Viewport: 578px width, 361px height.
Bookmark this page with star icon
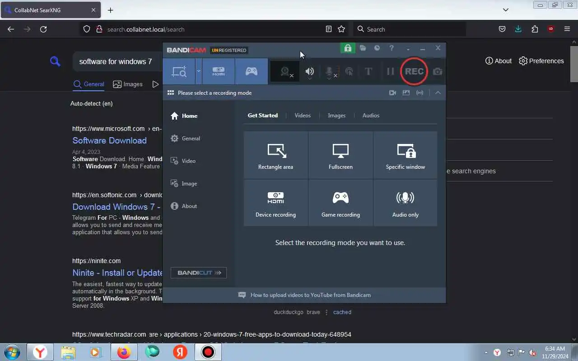point(341,29)
